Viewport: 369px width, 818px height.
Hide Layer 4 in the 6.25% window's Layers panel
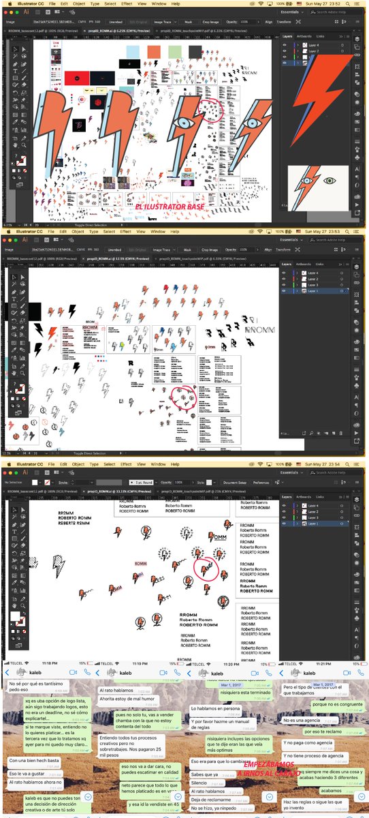coord(285,45)
